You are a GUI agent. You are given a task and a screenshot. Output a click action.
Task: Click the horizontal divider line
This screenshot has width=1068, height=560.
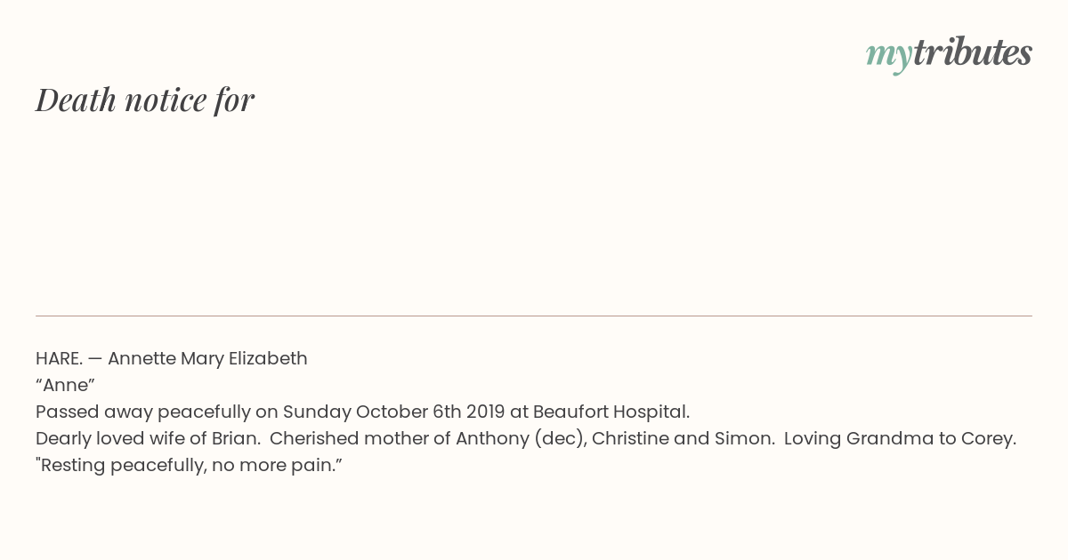(x=534, y=316)
